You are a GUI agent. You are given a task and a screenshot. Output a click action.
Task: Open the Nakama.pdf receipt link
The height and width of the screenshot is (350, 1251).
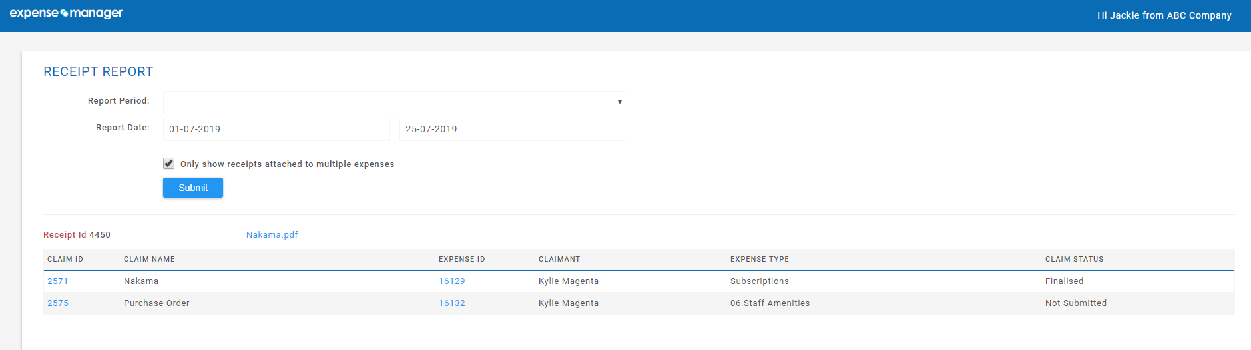[x=272, y=235]
